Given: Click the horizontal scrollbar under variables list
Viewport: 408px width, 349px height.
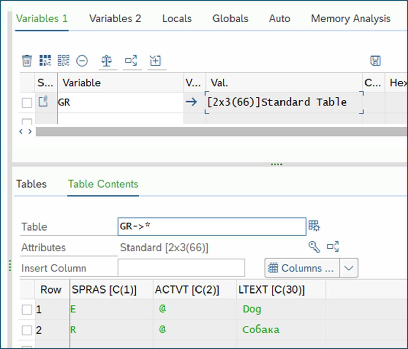Looking at the screenshot, I should click(221, 132).
